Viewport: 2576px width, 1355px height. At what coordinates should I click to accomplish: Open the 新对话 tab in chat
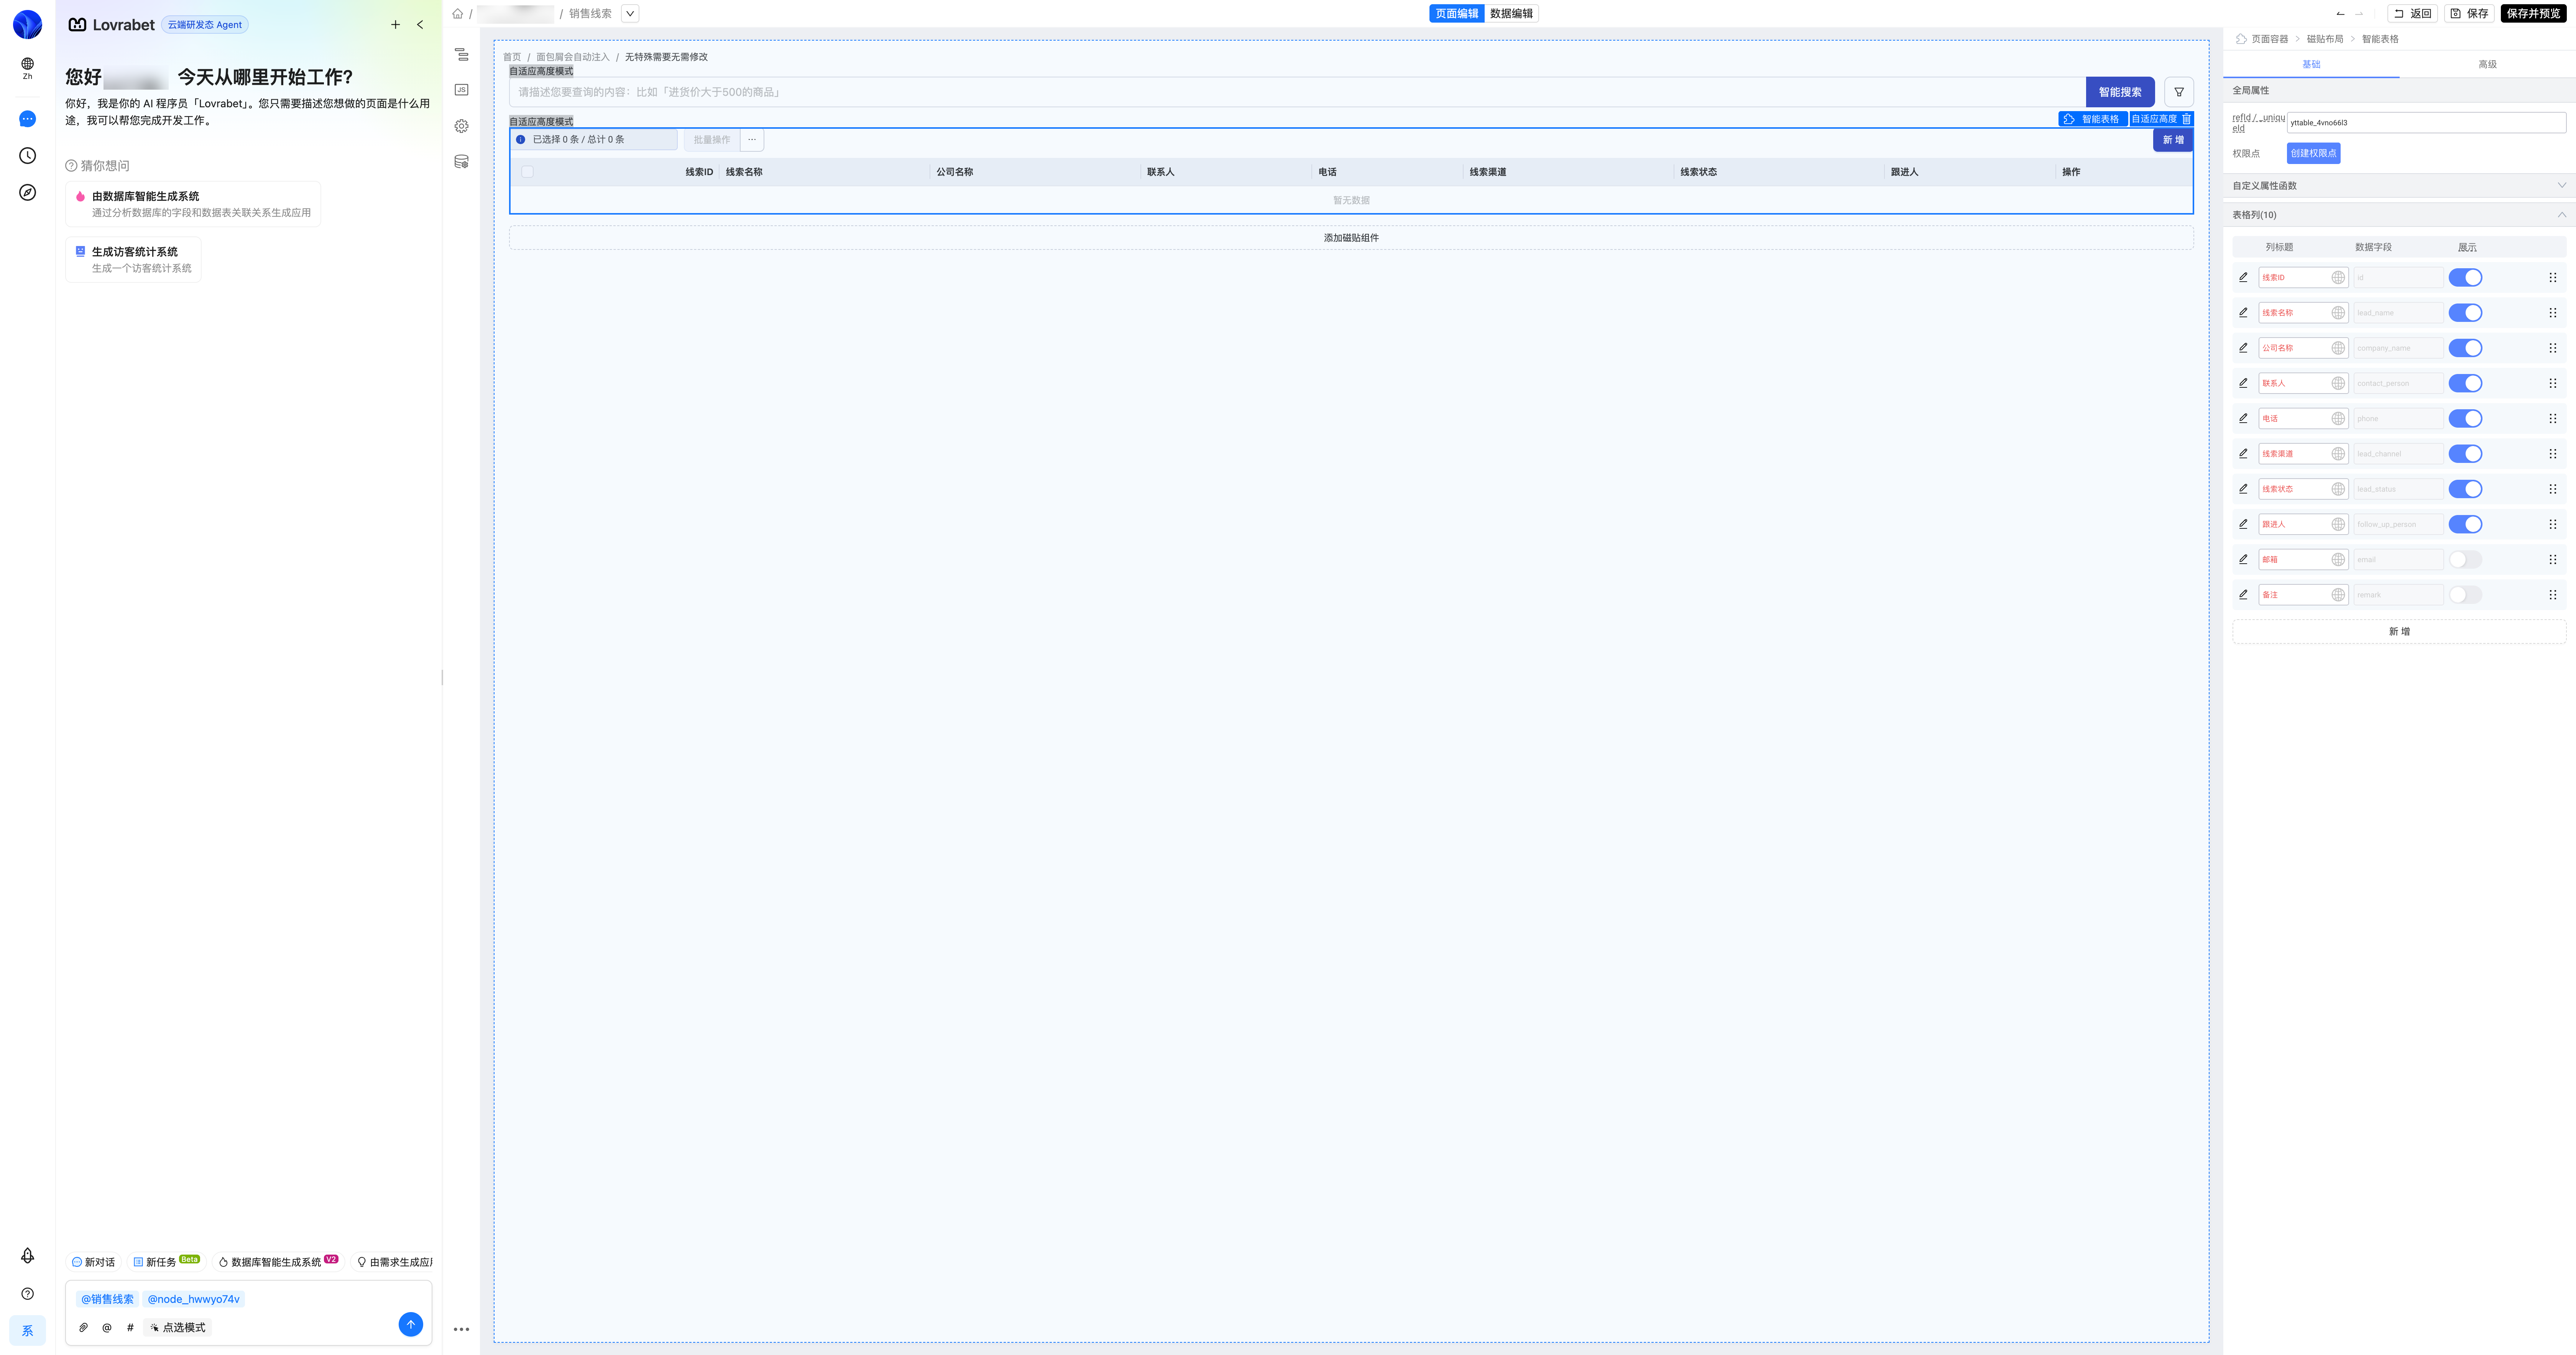(x=93, y=1262)
